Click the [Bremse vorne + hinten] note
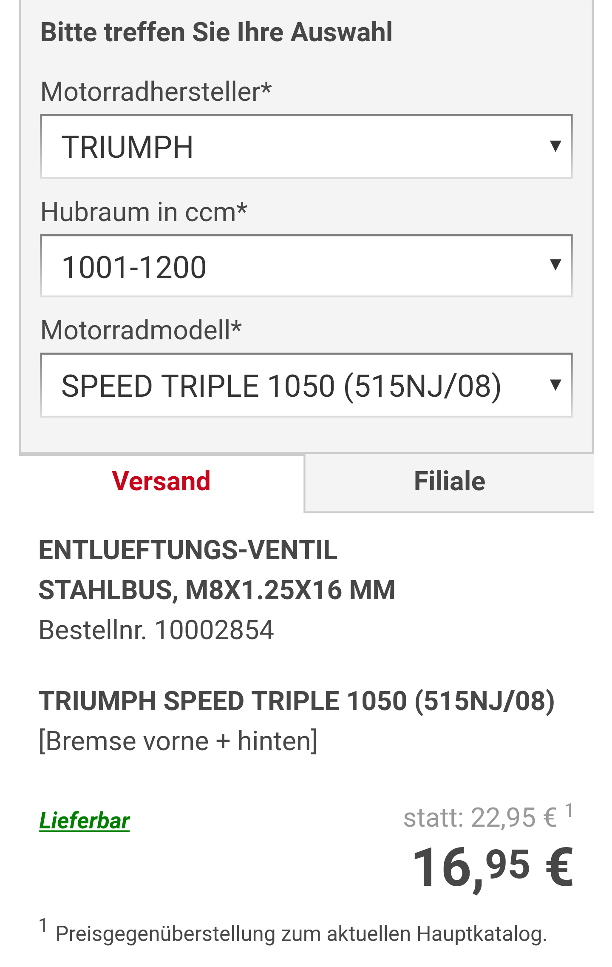Screen dimensions: 612x967 [x=178, y=741]
